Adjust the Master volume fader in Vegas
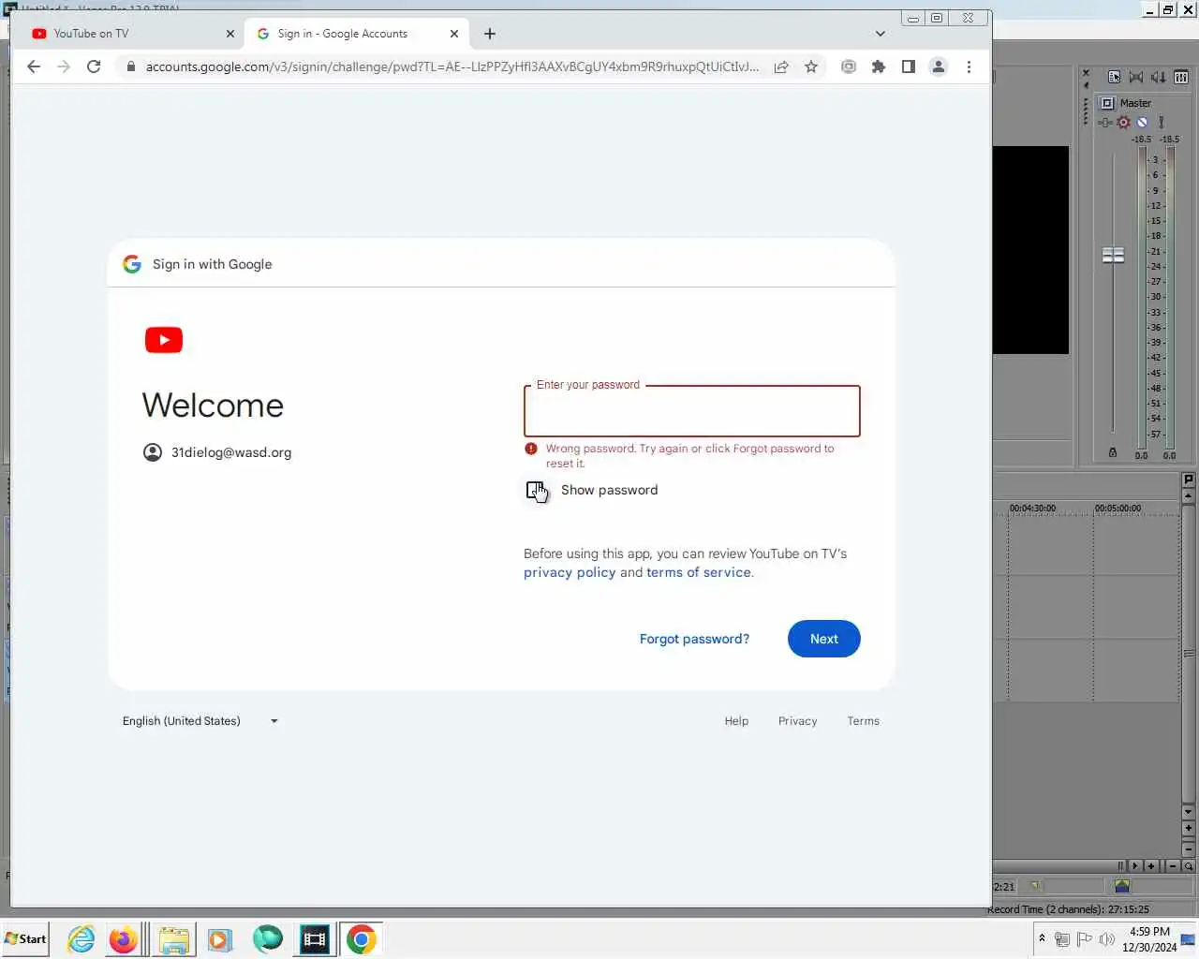The height and width of the screenshot is (959, 1199). pyautogui.click(x=1113, y=255)
